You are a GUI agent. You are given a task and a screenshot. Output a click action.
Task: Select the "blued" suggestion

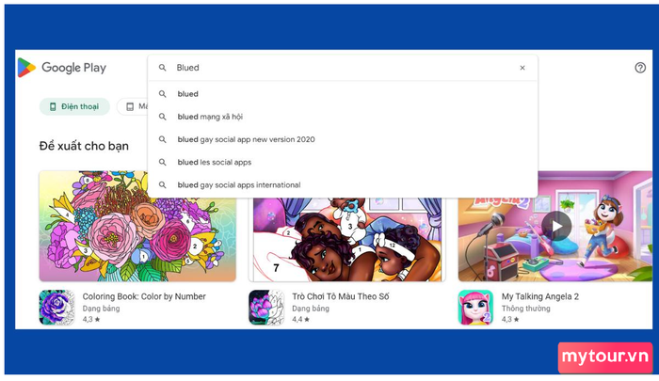click(x=343, y=94)
